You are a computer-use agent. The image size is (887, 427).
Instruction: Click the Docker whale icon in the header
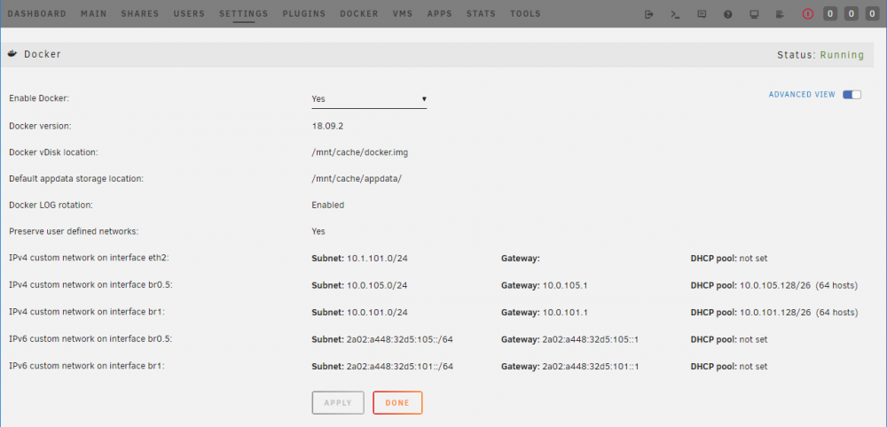pos(12,54)
